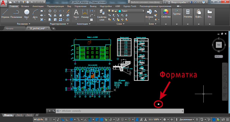Click the cyan layer color swatch

pyautogui.click(x=120, y=11)
